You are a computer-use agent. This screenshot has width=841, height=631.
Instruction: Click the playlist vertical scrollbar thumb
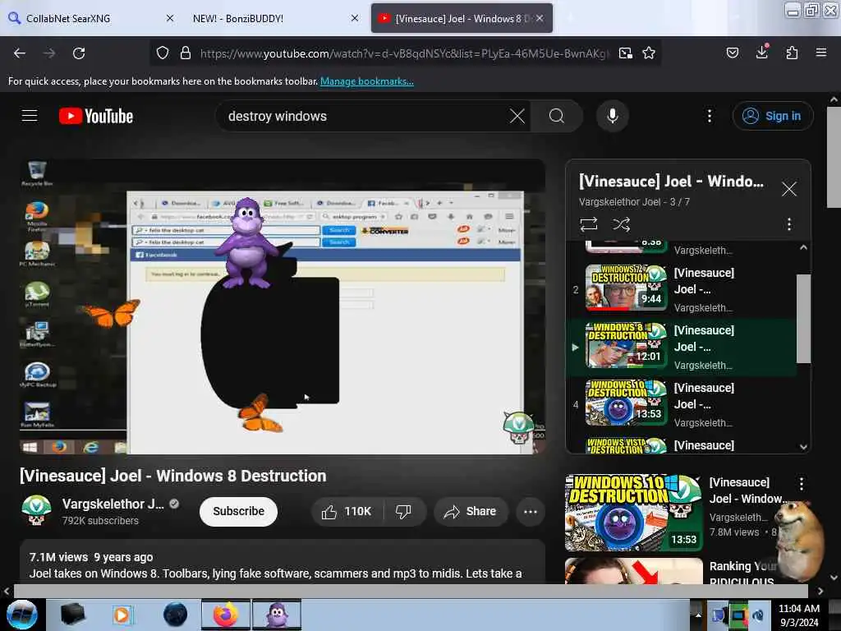pyautogui.click(x=803, y=319)
